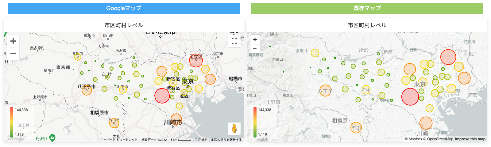Zoom out on the Mapbox map
Image resolution: width=491 pixels, height=147 pixels.
(255, 49)
